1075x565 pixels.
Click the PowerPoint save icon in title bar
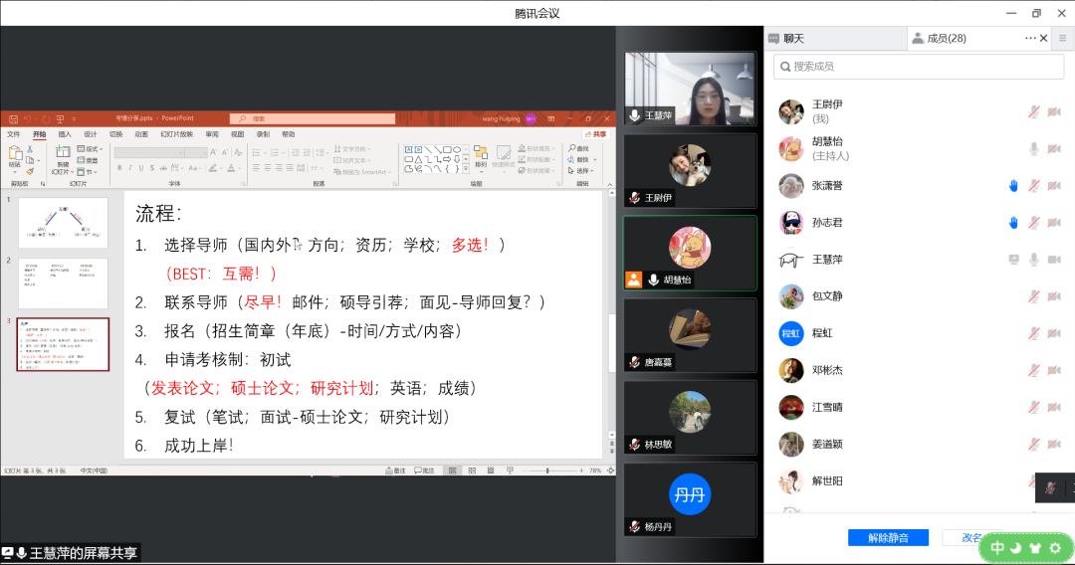[12, 118]
